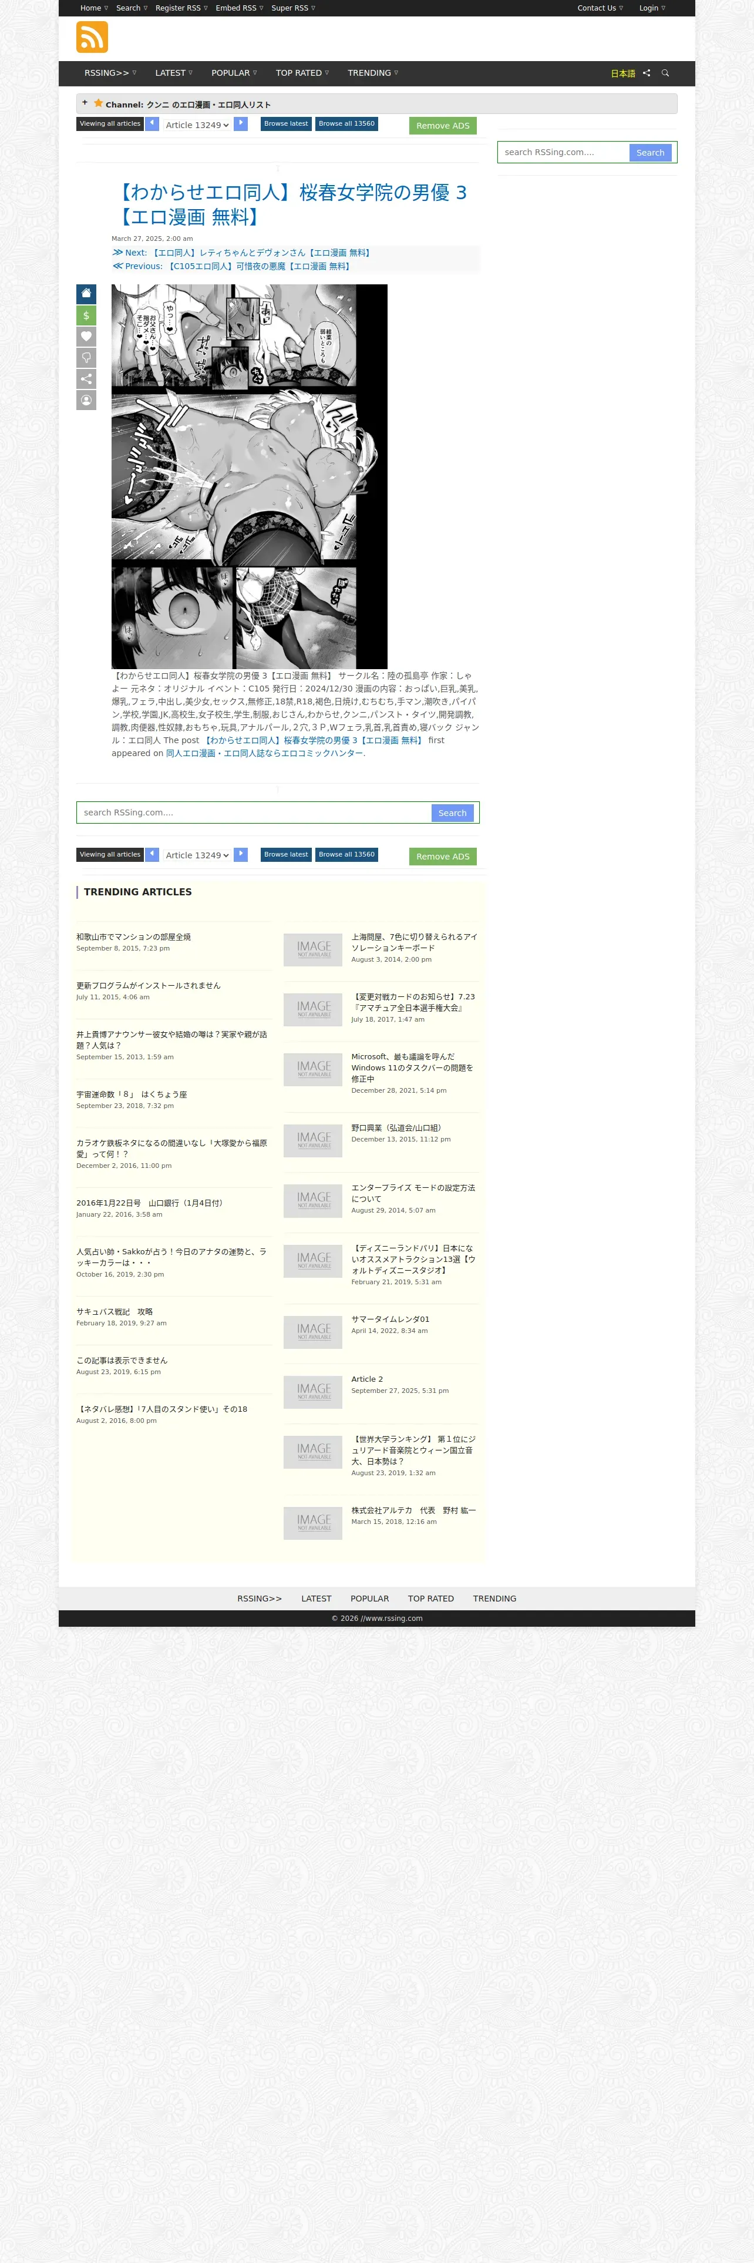Click Browse all 13560 above the article

[346, 124]
